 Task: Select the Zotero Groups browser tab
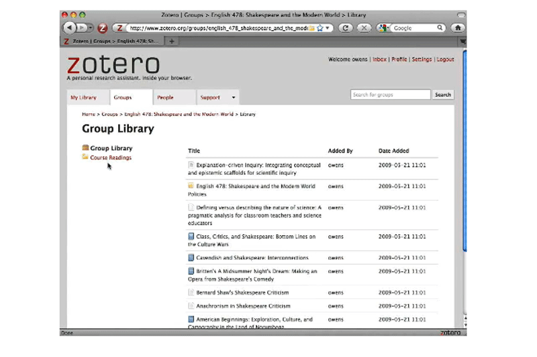tap(112, 42)
